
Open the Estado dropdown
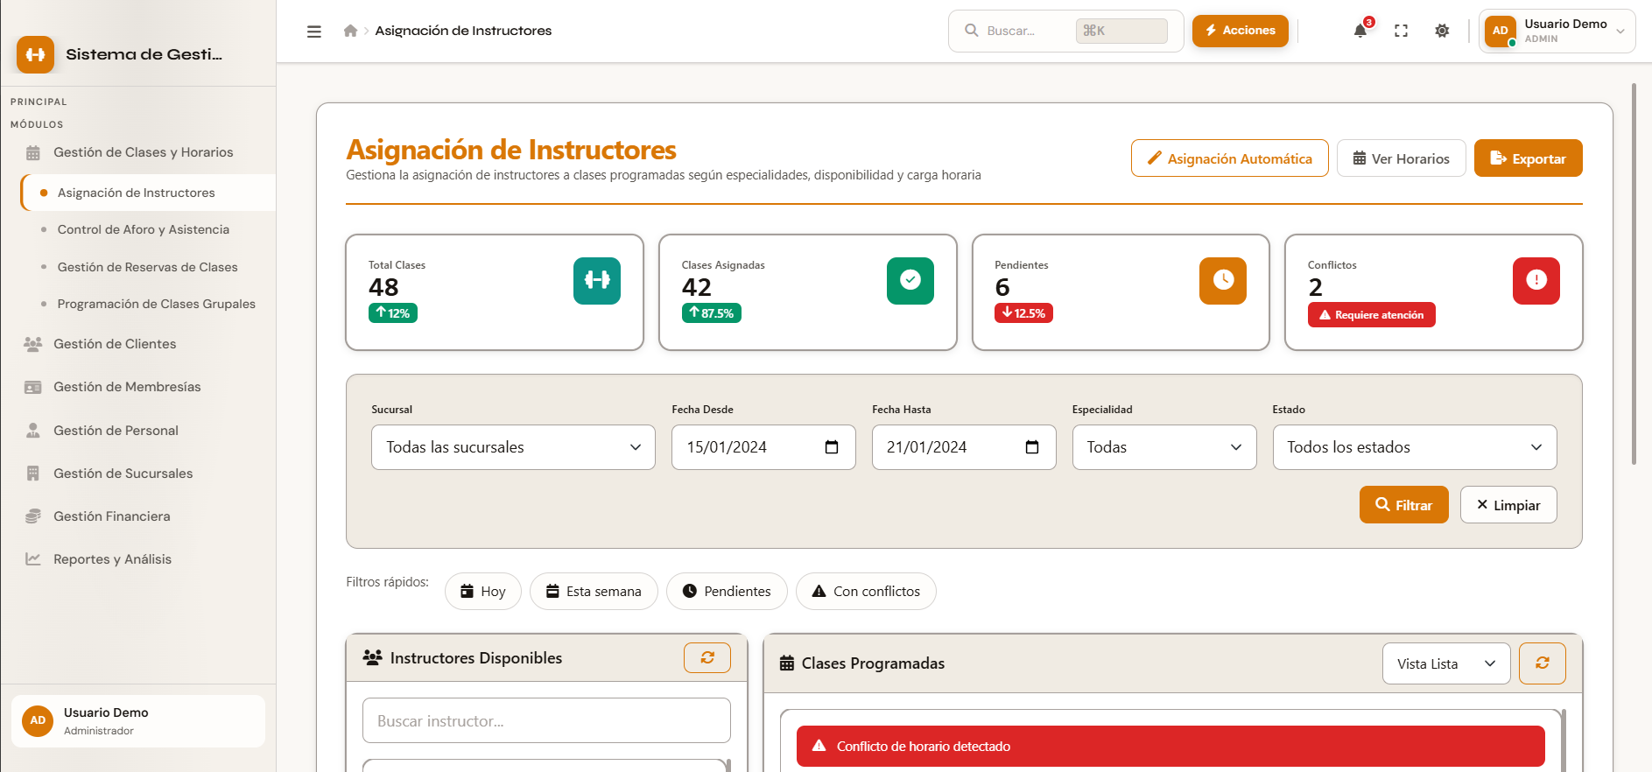[1415, 447]
